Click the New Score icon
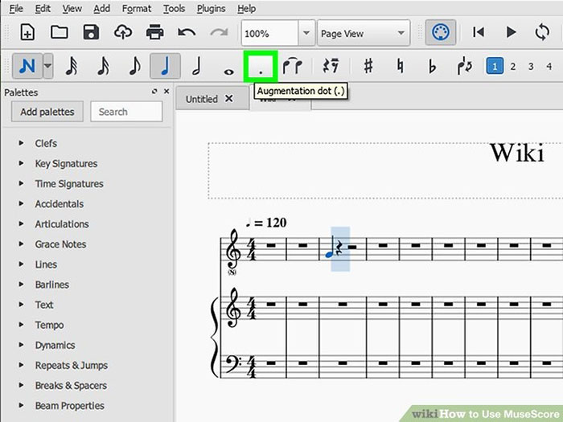The height and width of the screenshot is (422, 563). pyautogui.click(x=27, y=33)
